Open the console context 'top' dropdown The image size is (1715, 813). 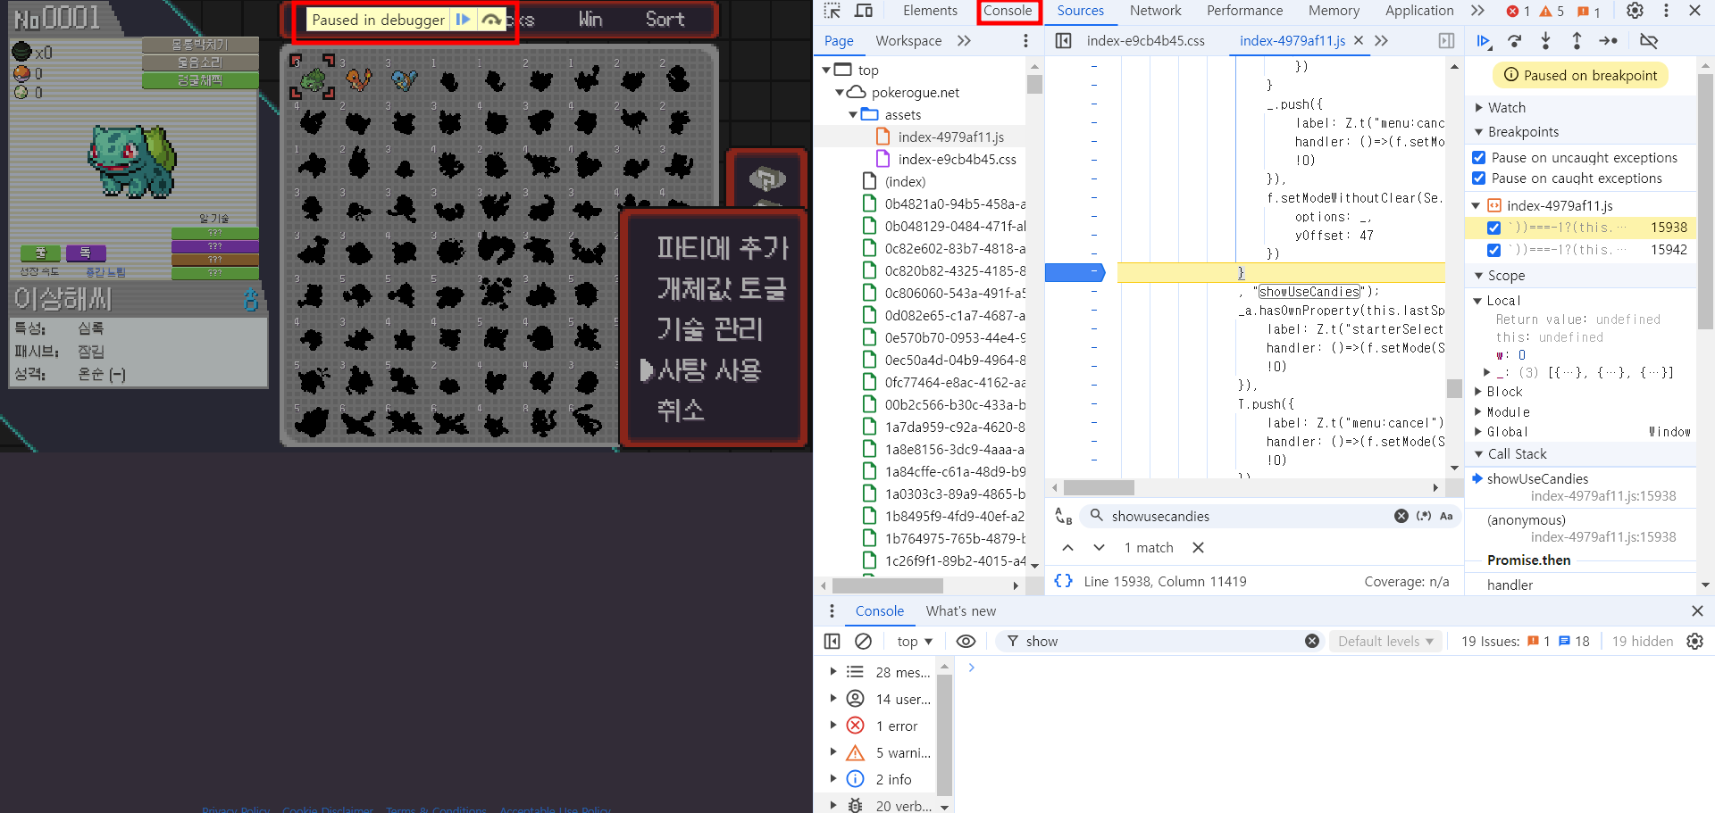point(915,642)
